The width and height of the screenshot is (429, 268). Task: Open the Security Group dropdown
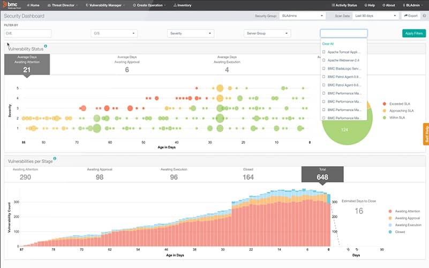302,16
